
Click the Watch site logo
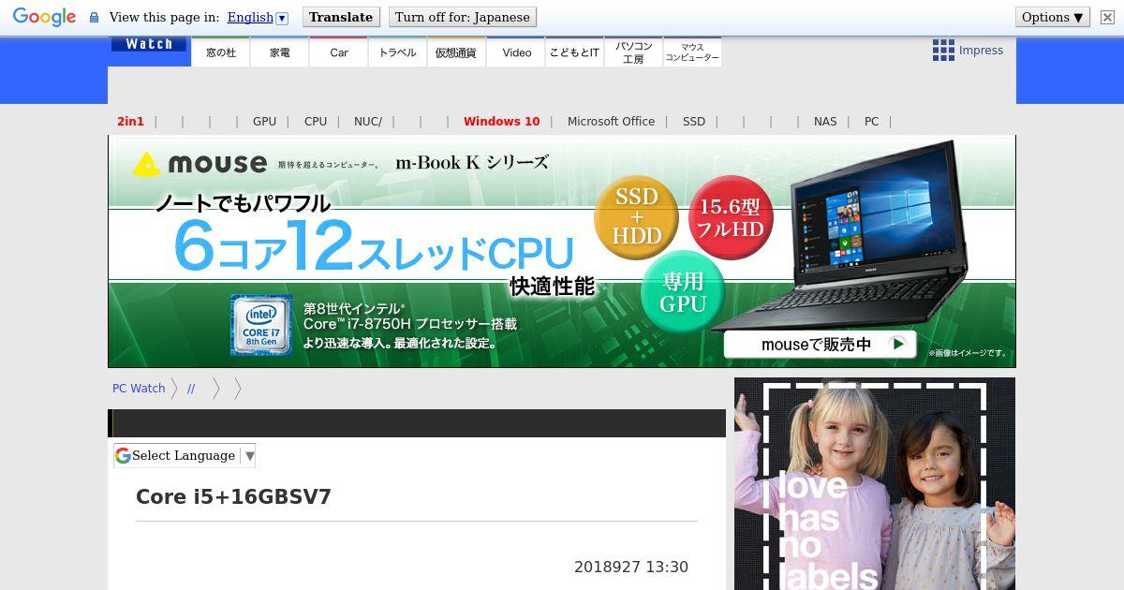[x=149, y=44]
